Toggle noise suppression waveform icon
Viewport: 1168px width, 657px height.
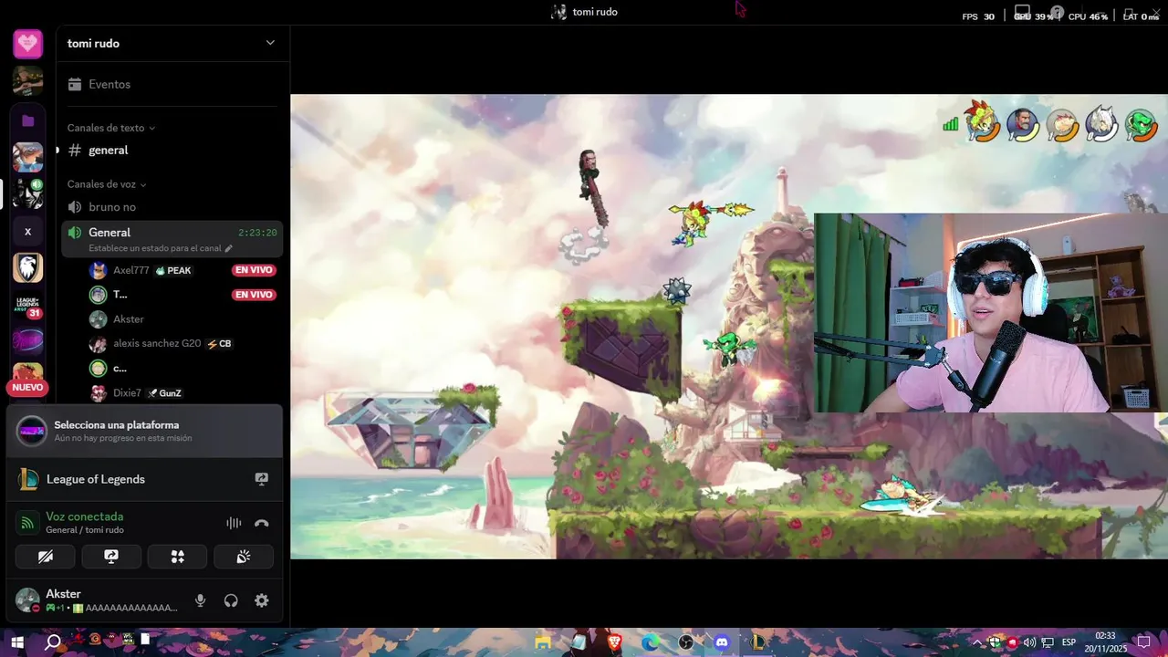pyautogui.click(x=234, y=523)
